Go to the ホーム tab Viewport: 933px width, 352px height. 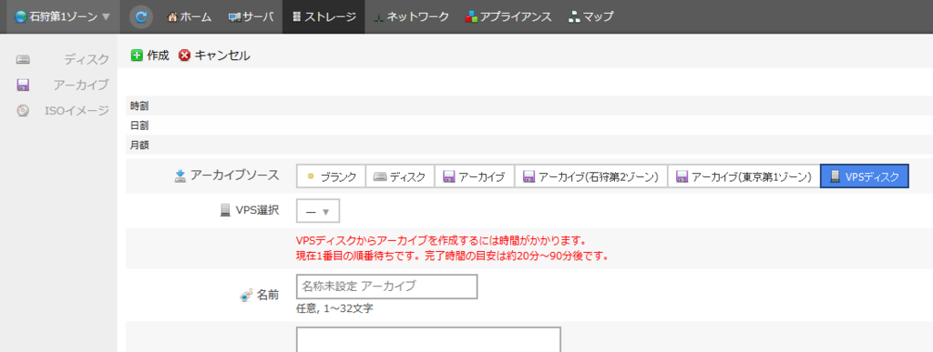tap(190, 16)
